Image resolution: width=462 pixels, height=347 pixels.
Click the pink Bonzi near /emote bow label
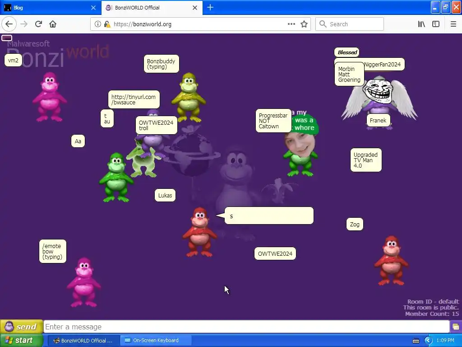pyautogui.click(x=84, y=282)
